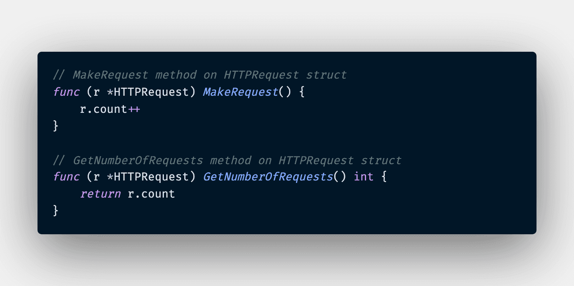Viewport: 574px width, 286px height.
Task: Click the int return type
Action: coord(364,177)
